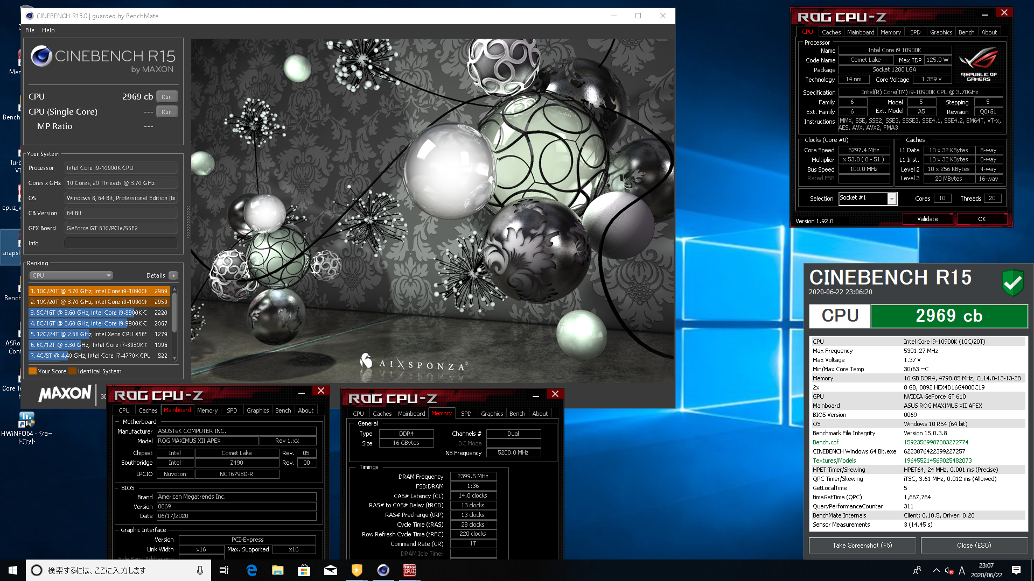Open the CPU ranking type dropdown
1034x581 pixels.
(x=71, y=275)
